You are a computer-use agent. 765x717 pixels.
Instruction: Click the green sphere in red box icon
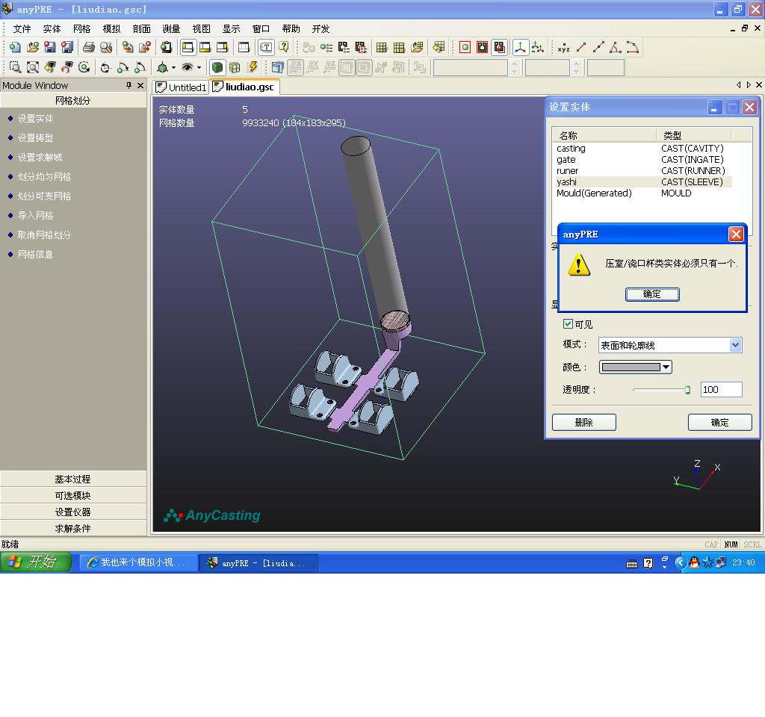465,47
